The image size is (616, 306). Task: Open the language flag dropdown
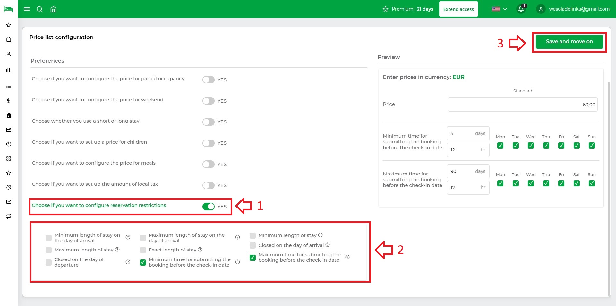click(x=499, y=9)
